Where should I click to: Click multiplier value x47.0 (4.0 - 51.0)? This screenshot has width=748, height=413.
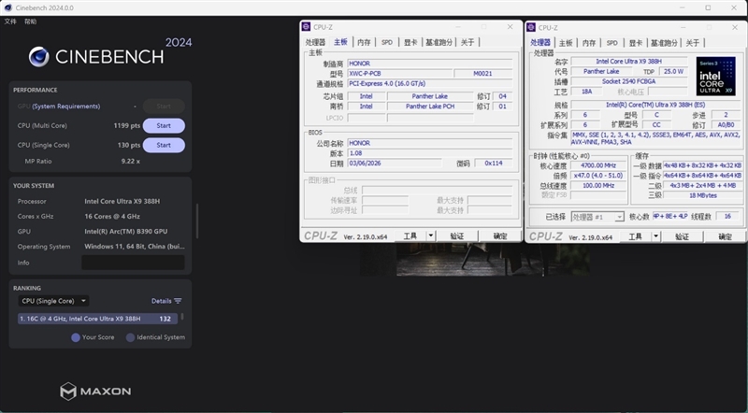point(598,176)
